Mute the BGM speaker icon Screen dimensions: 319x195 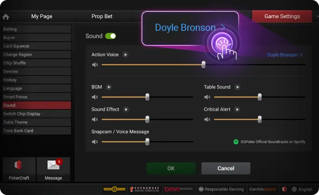click(95, 97)
